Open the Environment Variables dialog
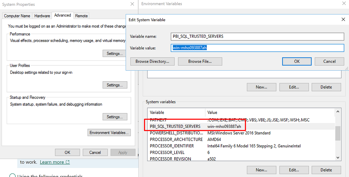This screenshot has width=349, height=177. [109, 132]
